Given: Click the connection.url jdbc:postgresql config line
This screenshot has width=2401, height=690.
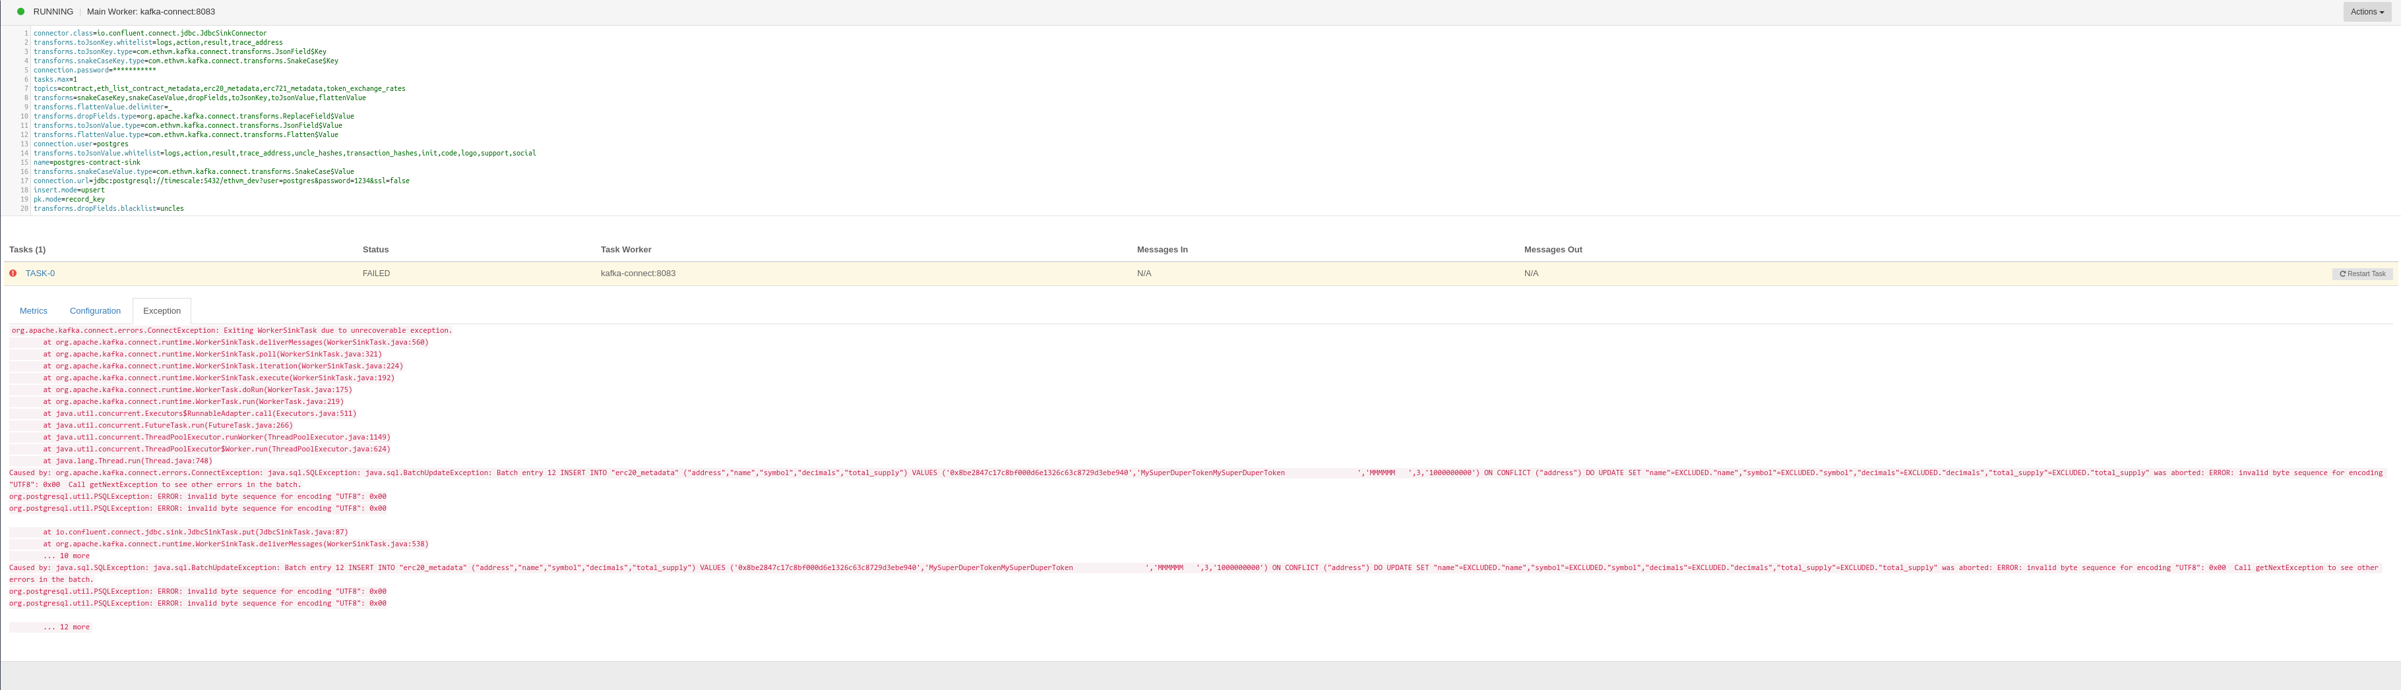Looking at the screenshot, I should pos(221,181).
